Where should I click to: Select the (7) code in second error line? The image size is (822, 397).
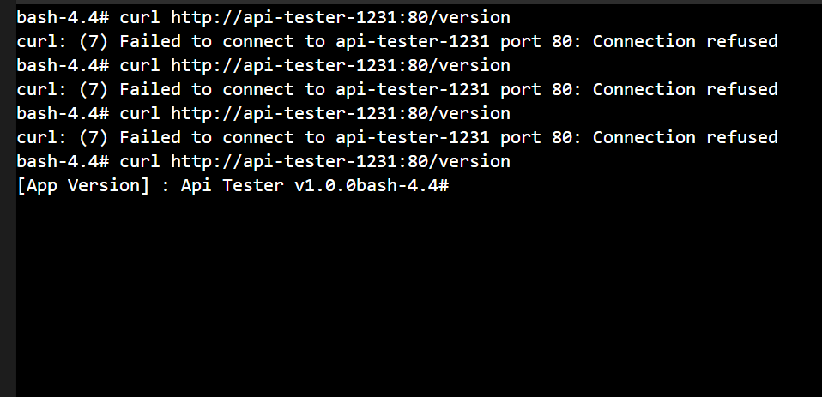[94, 89]
